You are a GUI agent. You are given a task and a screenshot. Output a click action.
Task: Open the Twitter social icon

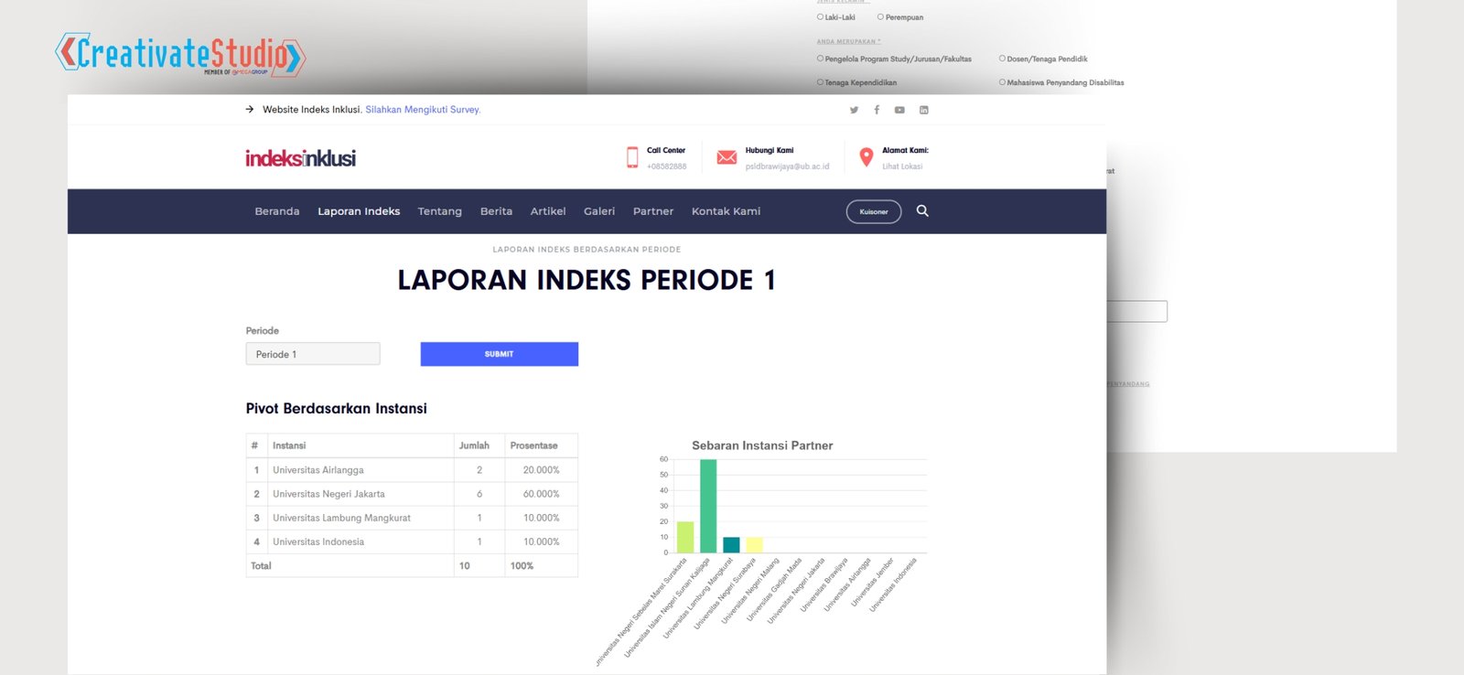[854, 110]
